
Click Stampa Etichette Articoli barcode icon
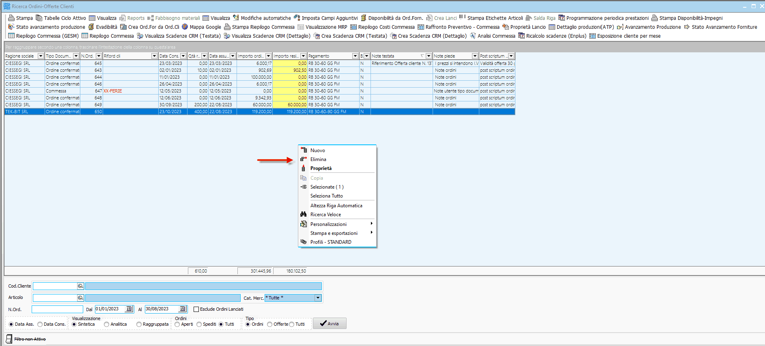462,17
